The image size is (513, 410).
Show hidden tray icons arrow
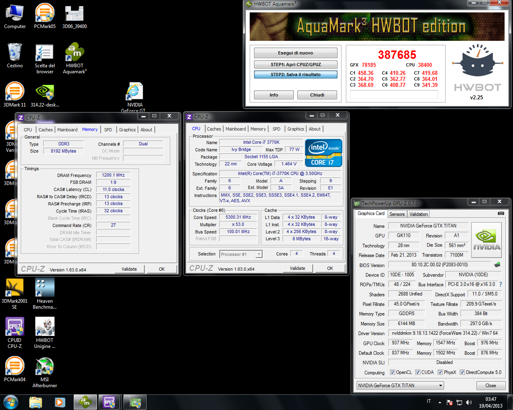pos(440,402)
